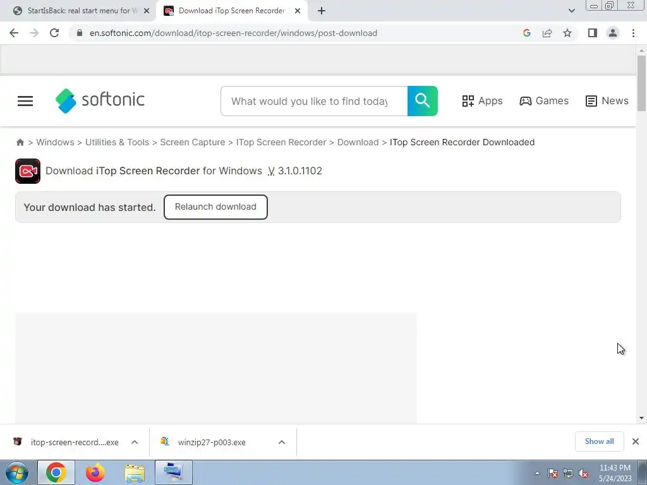
Task: Close the downloads bar
Action: click(636, 441)
